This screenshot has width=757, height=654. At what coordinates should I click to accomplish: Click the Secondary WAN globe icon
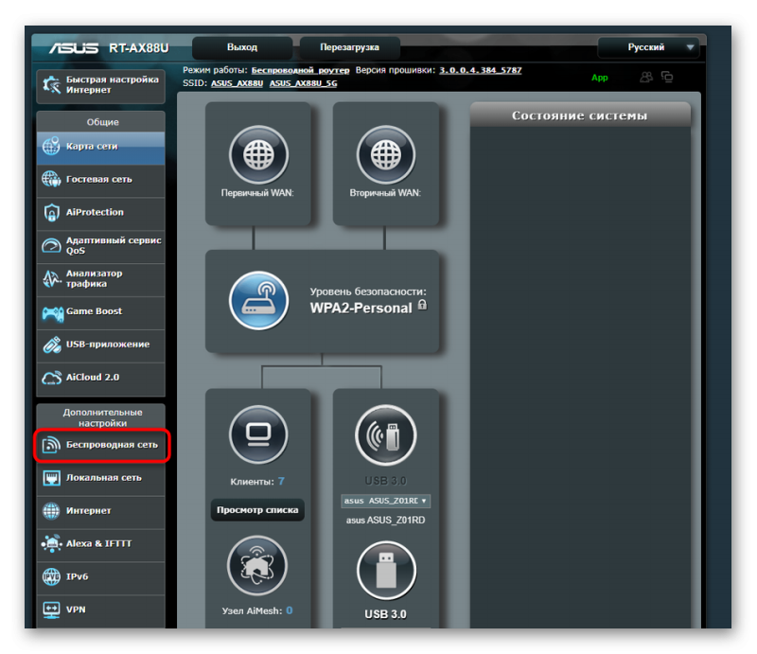click(386, 155)
